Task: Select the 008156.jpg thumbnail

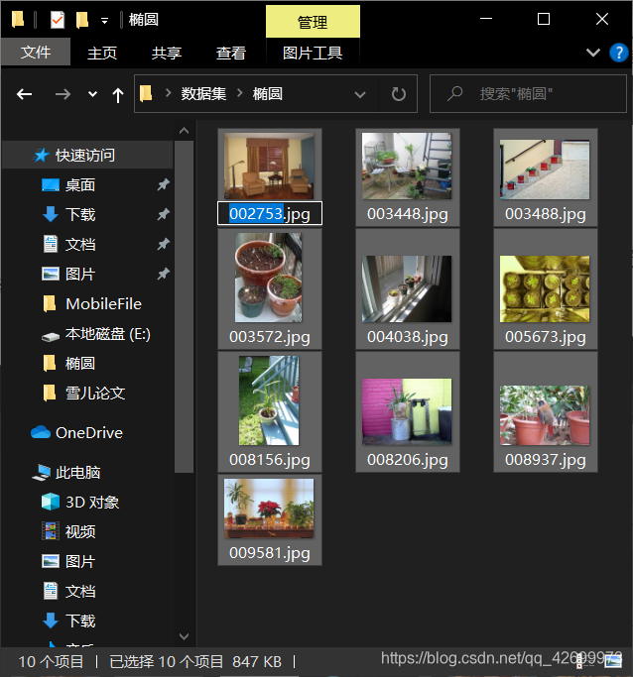Action: coord(269,400)
